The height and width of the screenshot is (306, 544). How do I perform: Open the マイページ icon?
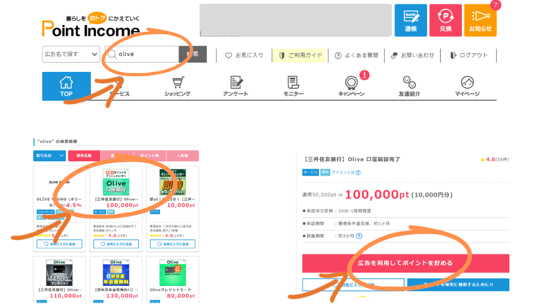pos(467,86)
